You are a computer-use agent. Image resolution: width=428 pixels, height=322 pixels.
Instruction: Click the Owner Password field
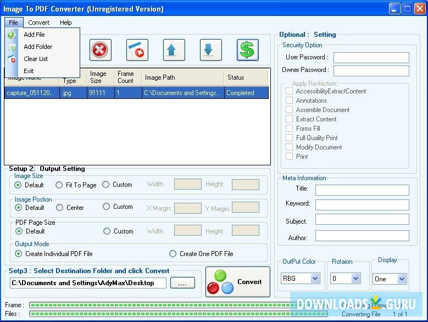pos(371,70)
